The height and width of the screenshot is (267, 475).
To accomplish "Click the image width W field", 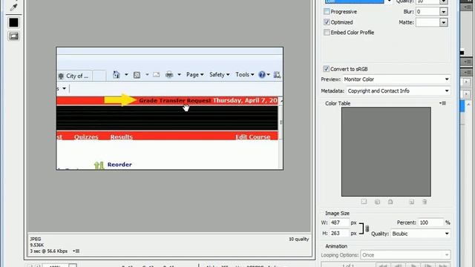I will point(339,222).
